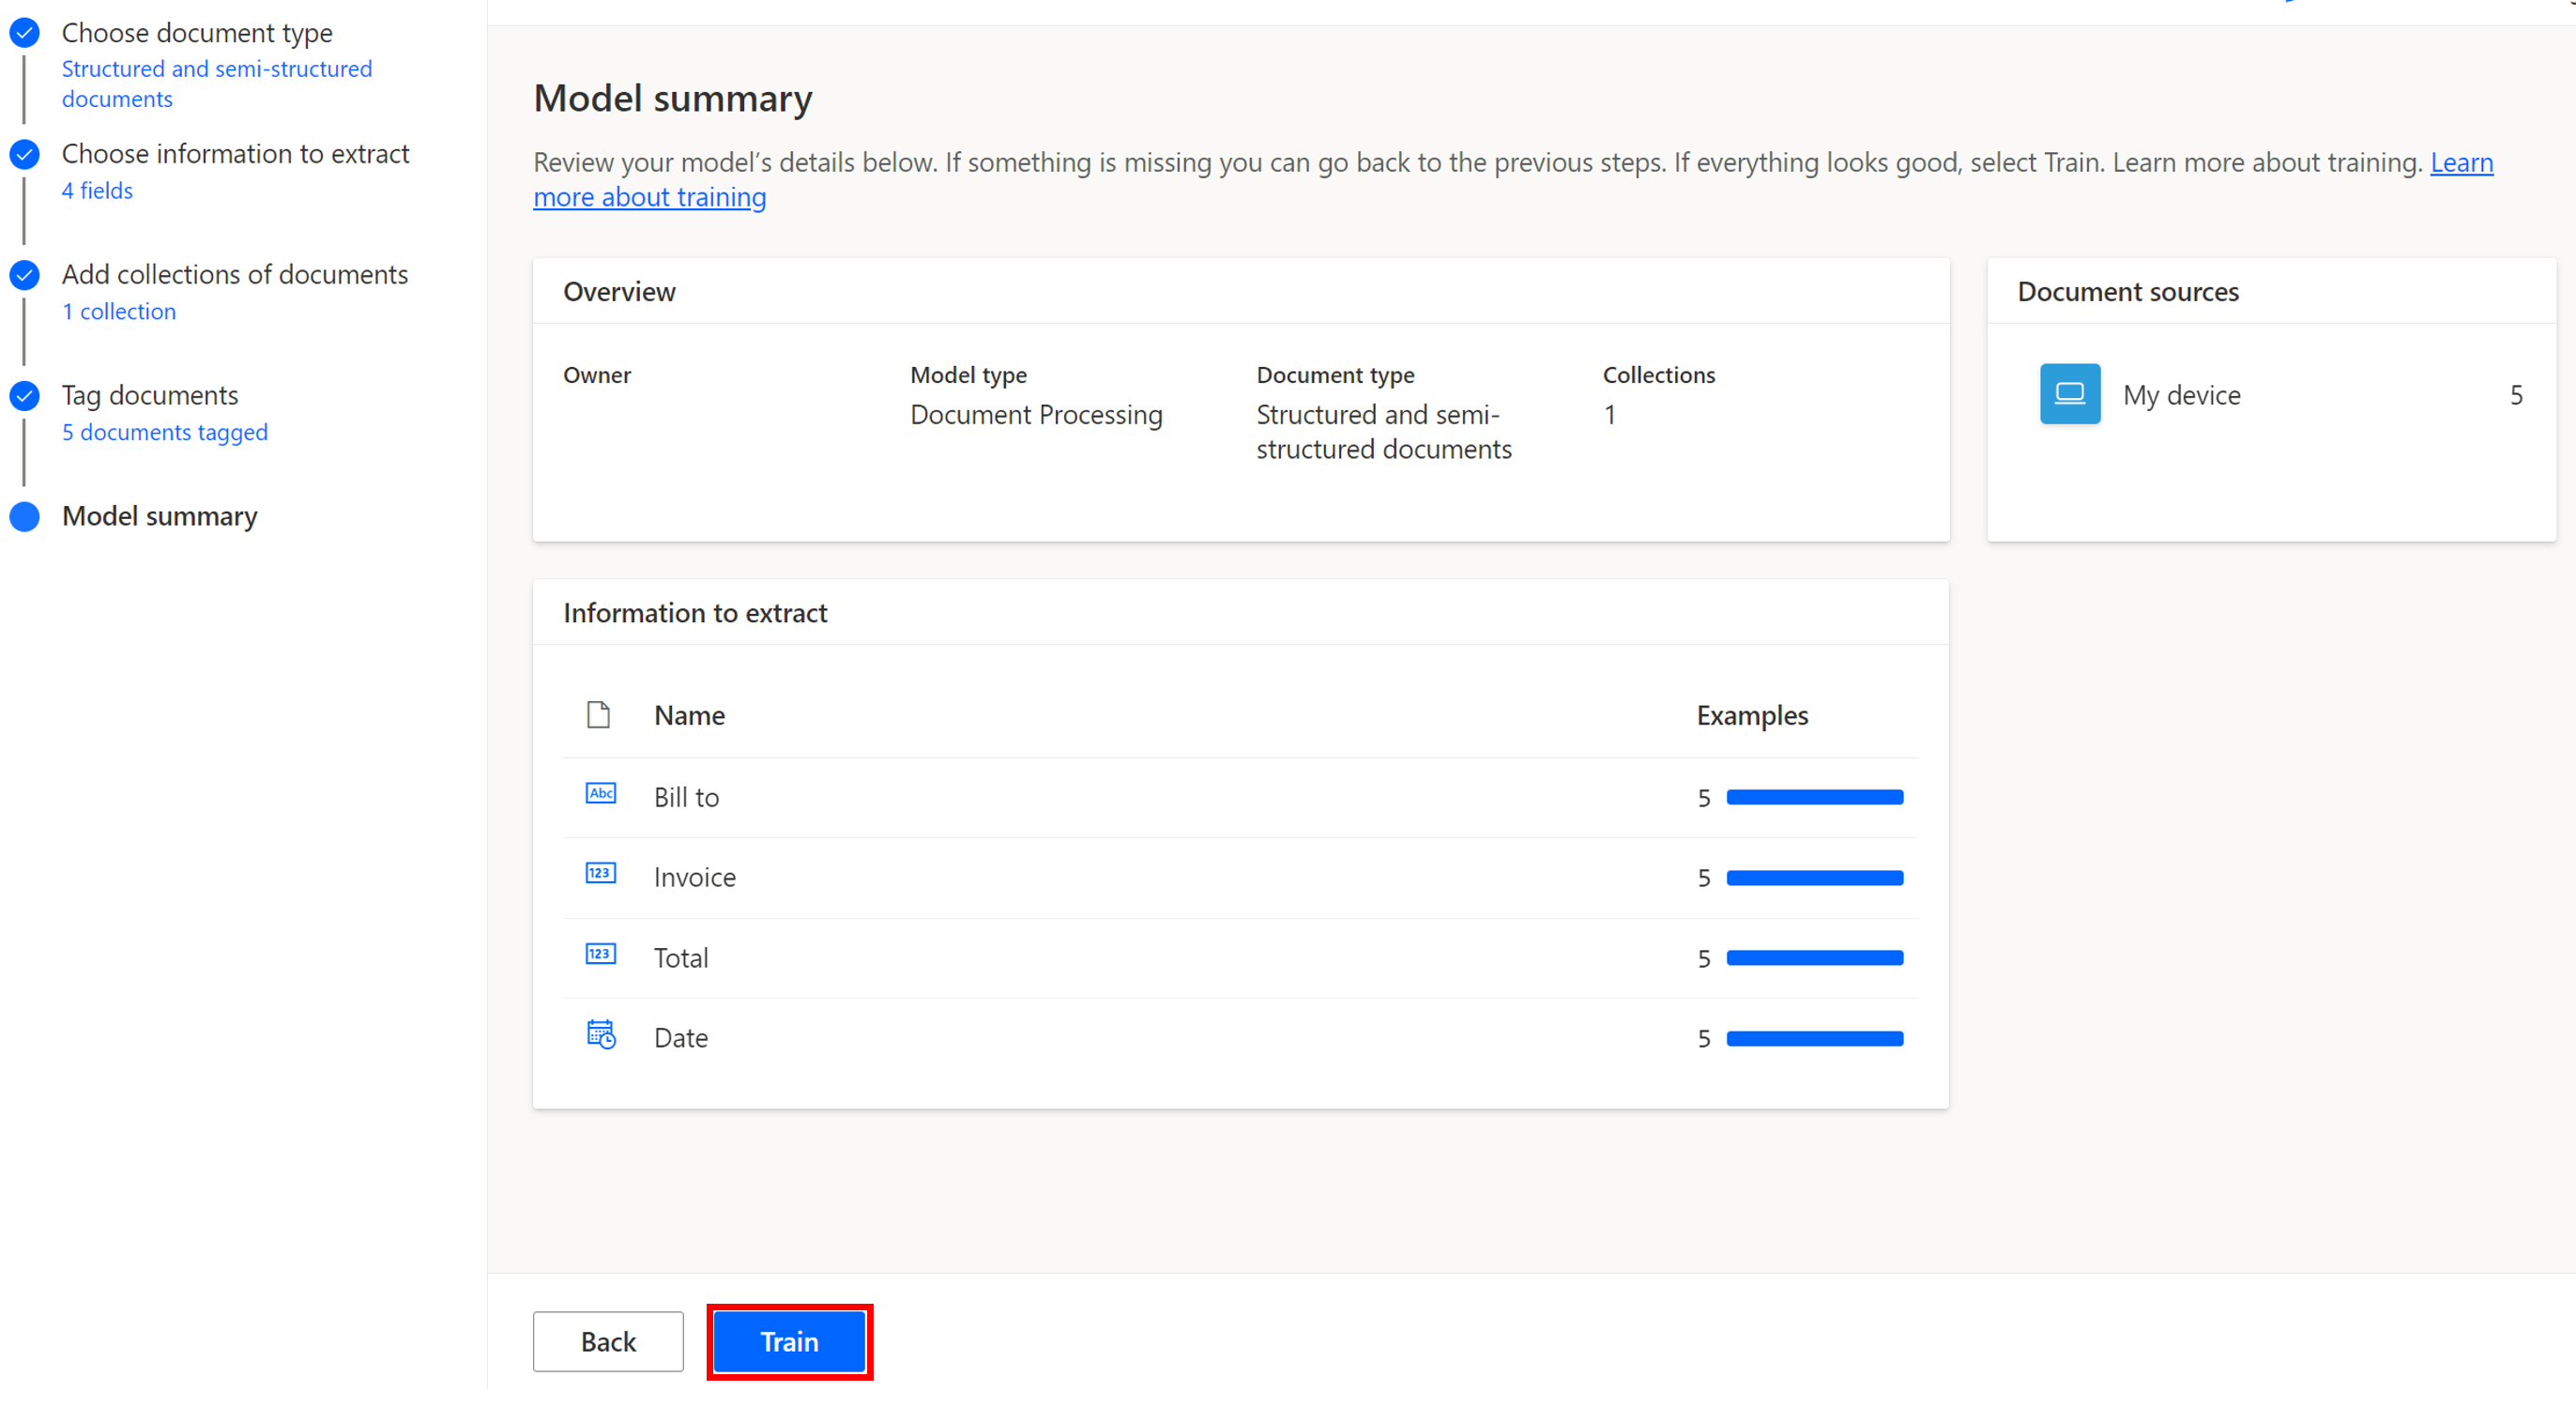Click the document icon in the Name header
Viewport: 2576px width, 1407px height.
(598, 715)
